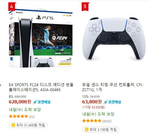Screen dimensions: 149x137
Task: Click the red rank 4 ribbon badge
Action: click(x=12, y=6)
